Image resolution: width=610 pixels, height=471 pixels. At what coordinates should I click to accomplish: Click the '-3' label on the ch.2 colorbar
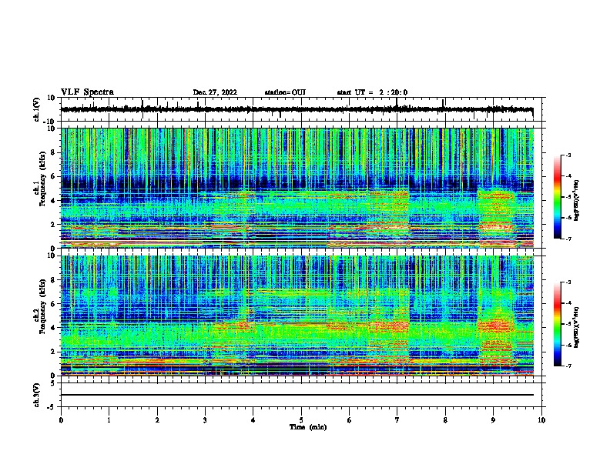[x=568, y=282]
